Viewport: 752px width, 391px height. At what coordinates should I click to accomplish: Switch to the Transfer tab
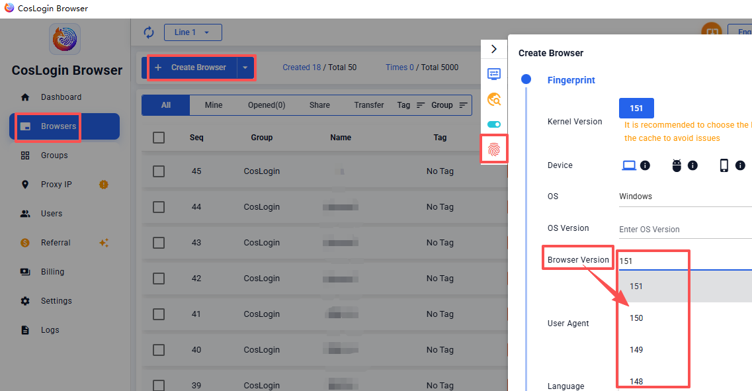click(369, 105)
